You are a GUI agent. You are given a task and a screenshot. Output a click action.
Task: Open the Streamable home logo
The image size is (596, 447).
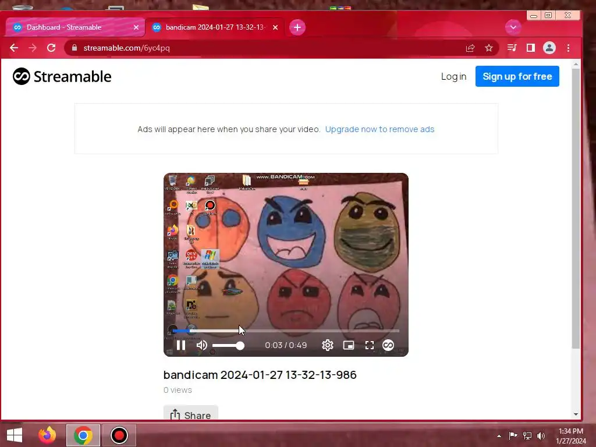click(62, 76)
